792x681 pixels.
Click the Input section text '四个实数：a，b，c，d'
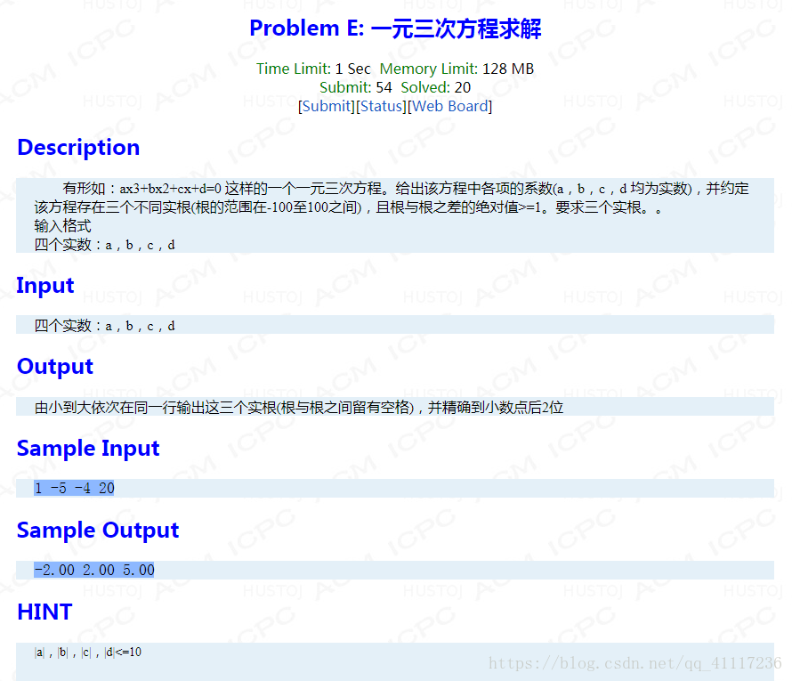[104, 326]
